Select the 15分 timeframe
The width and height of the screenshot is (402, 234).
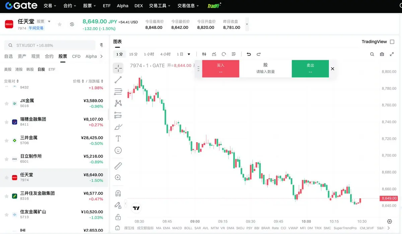133,54
